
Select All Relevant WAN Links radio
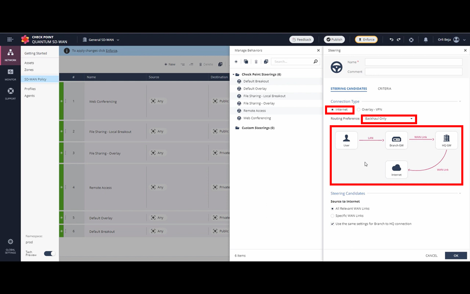[332, 209]
